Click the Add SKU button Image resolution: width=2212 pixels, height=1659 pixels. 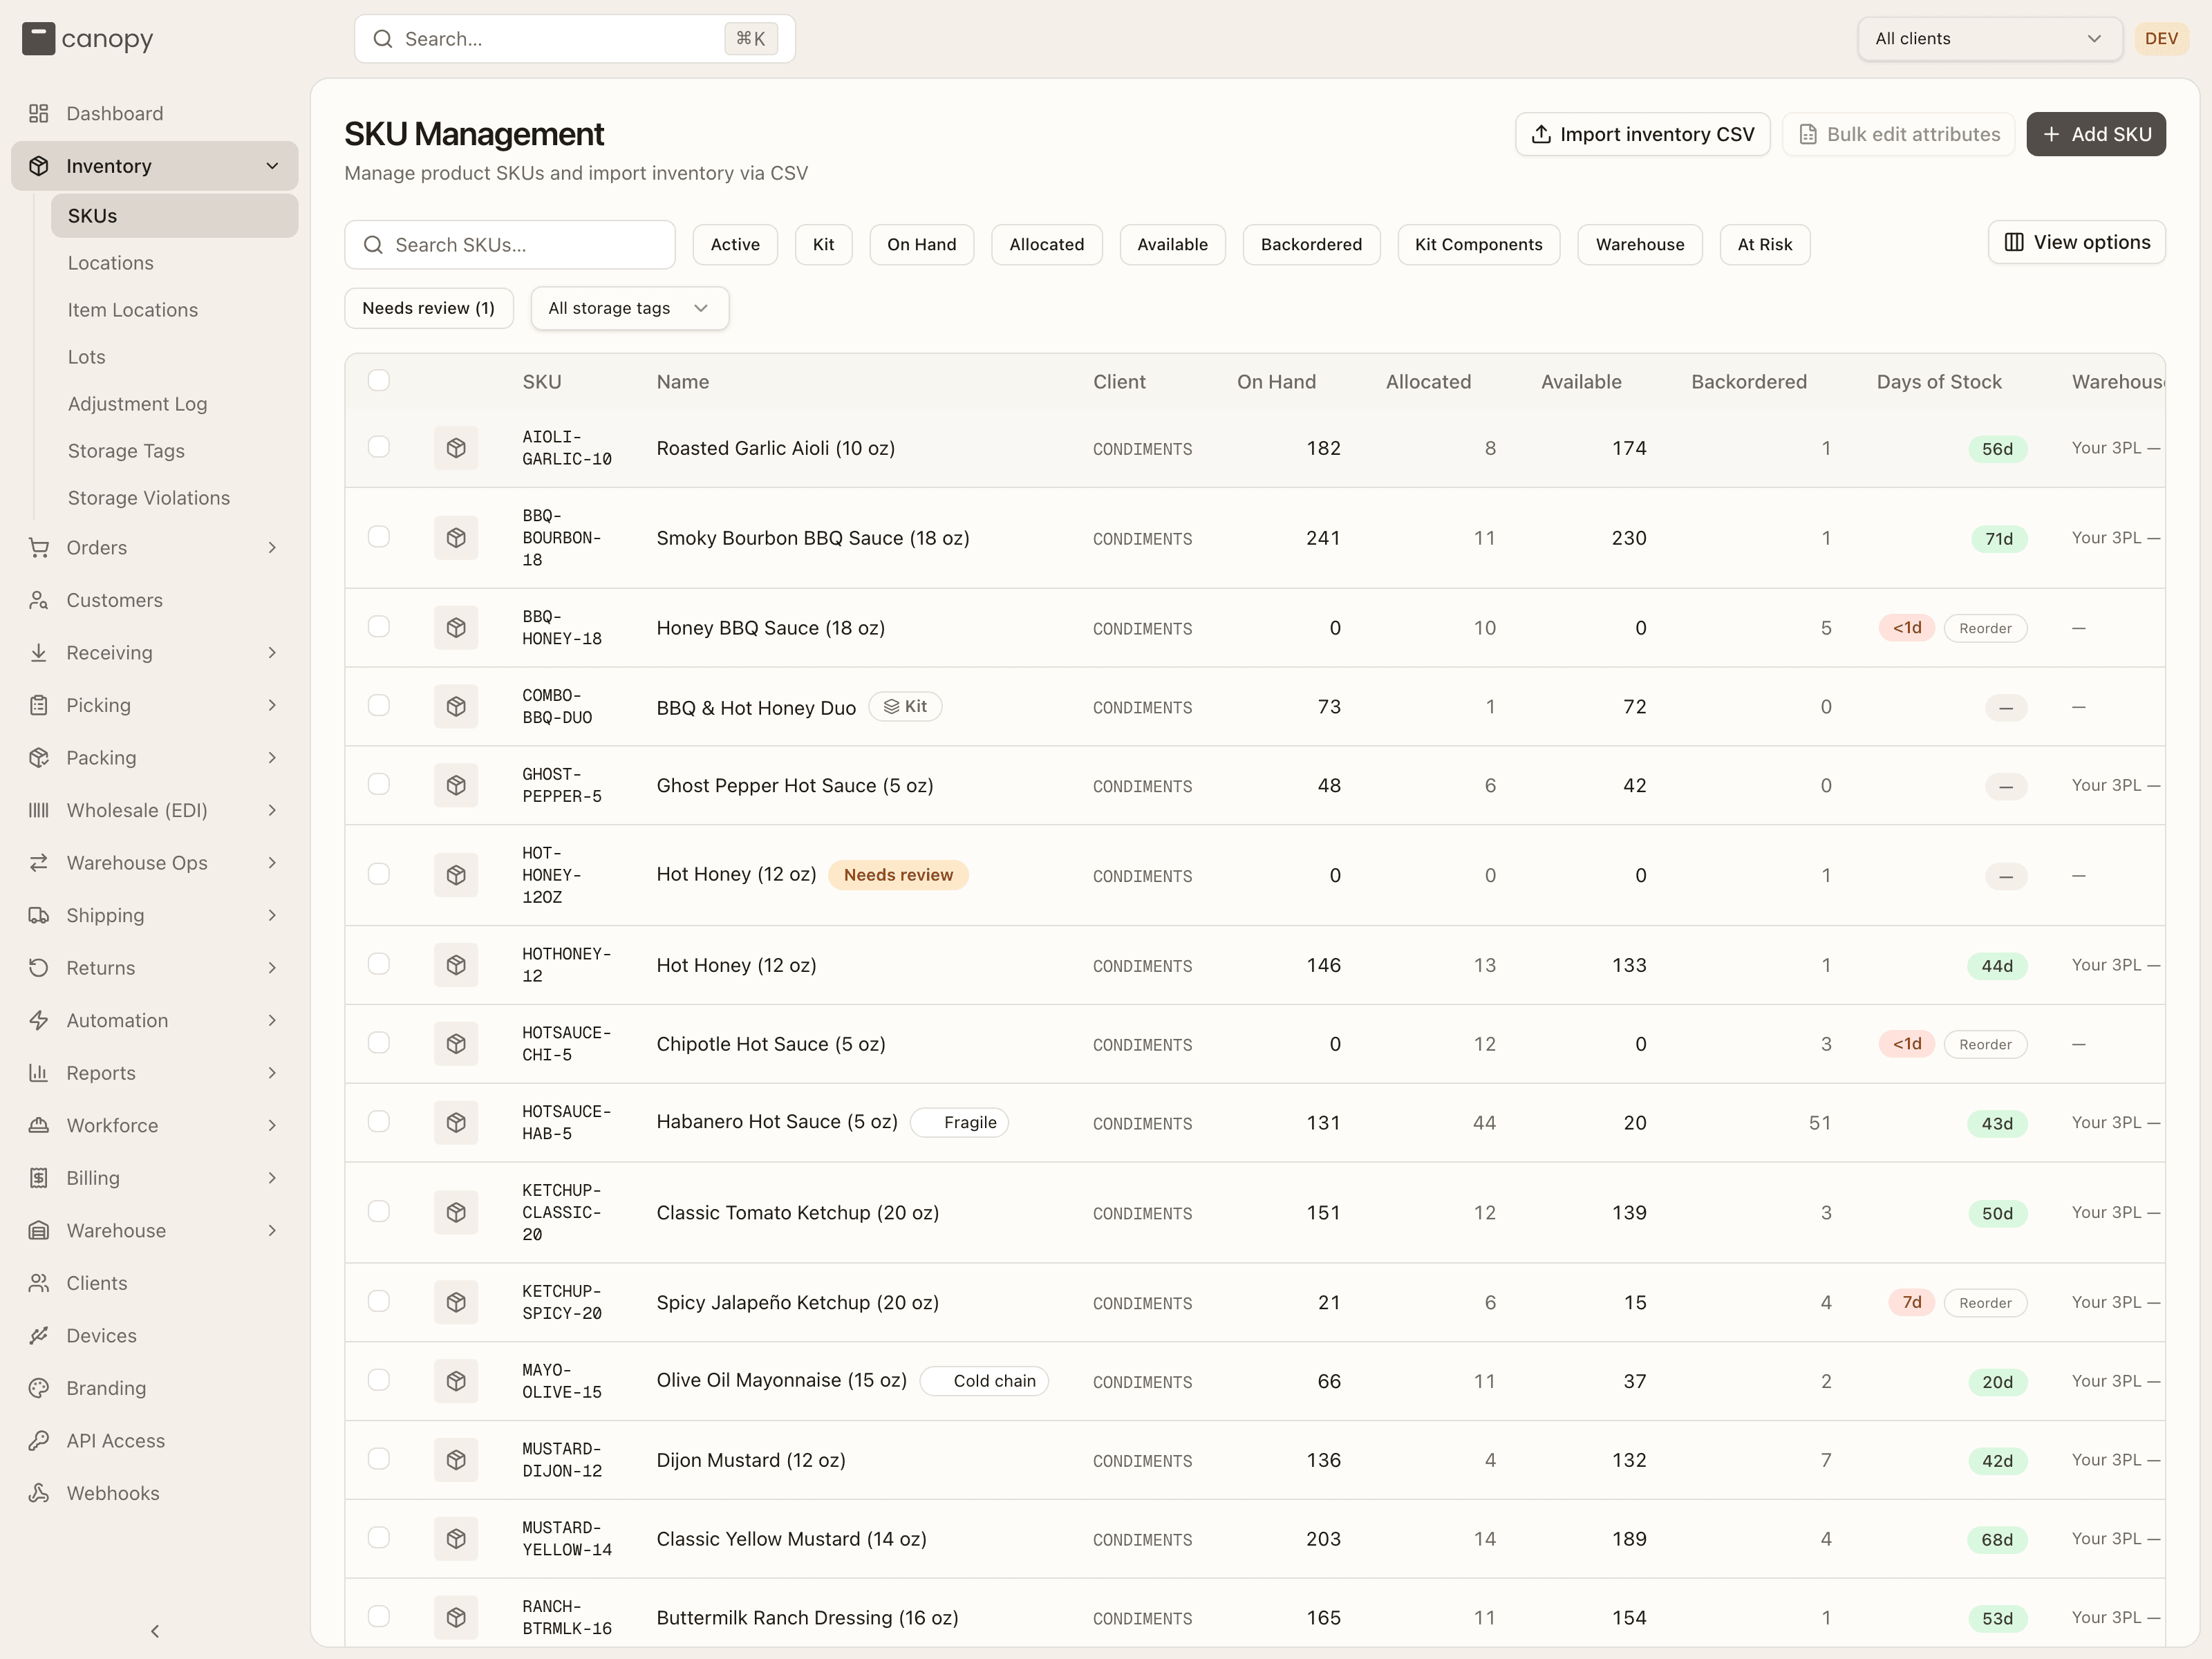tap(2096, 134)
